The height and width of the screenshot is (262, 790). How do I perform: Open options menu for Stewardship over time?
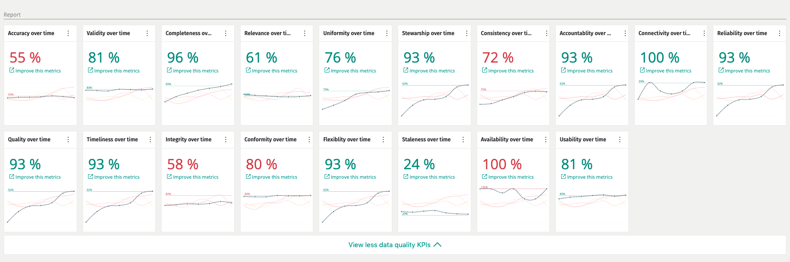tap(467, 33)
